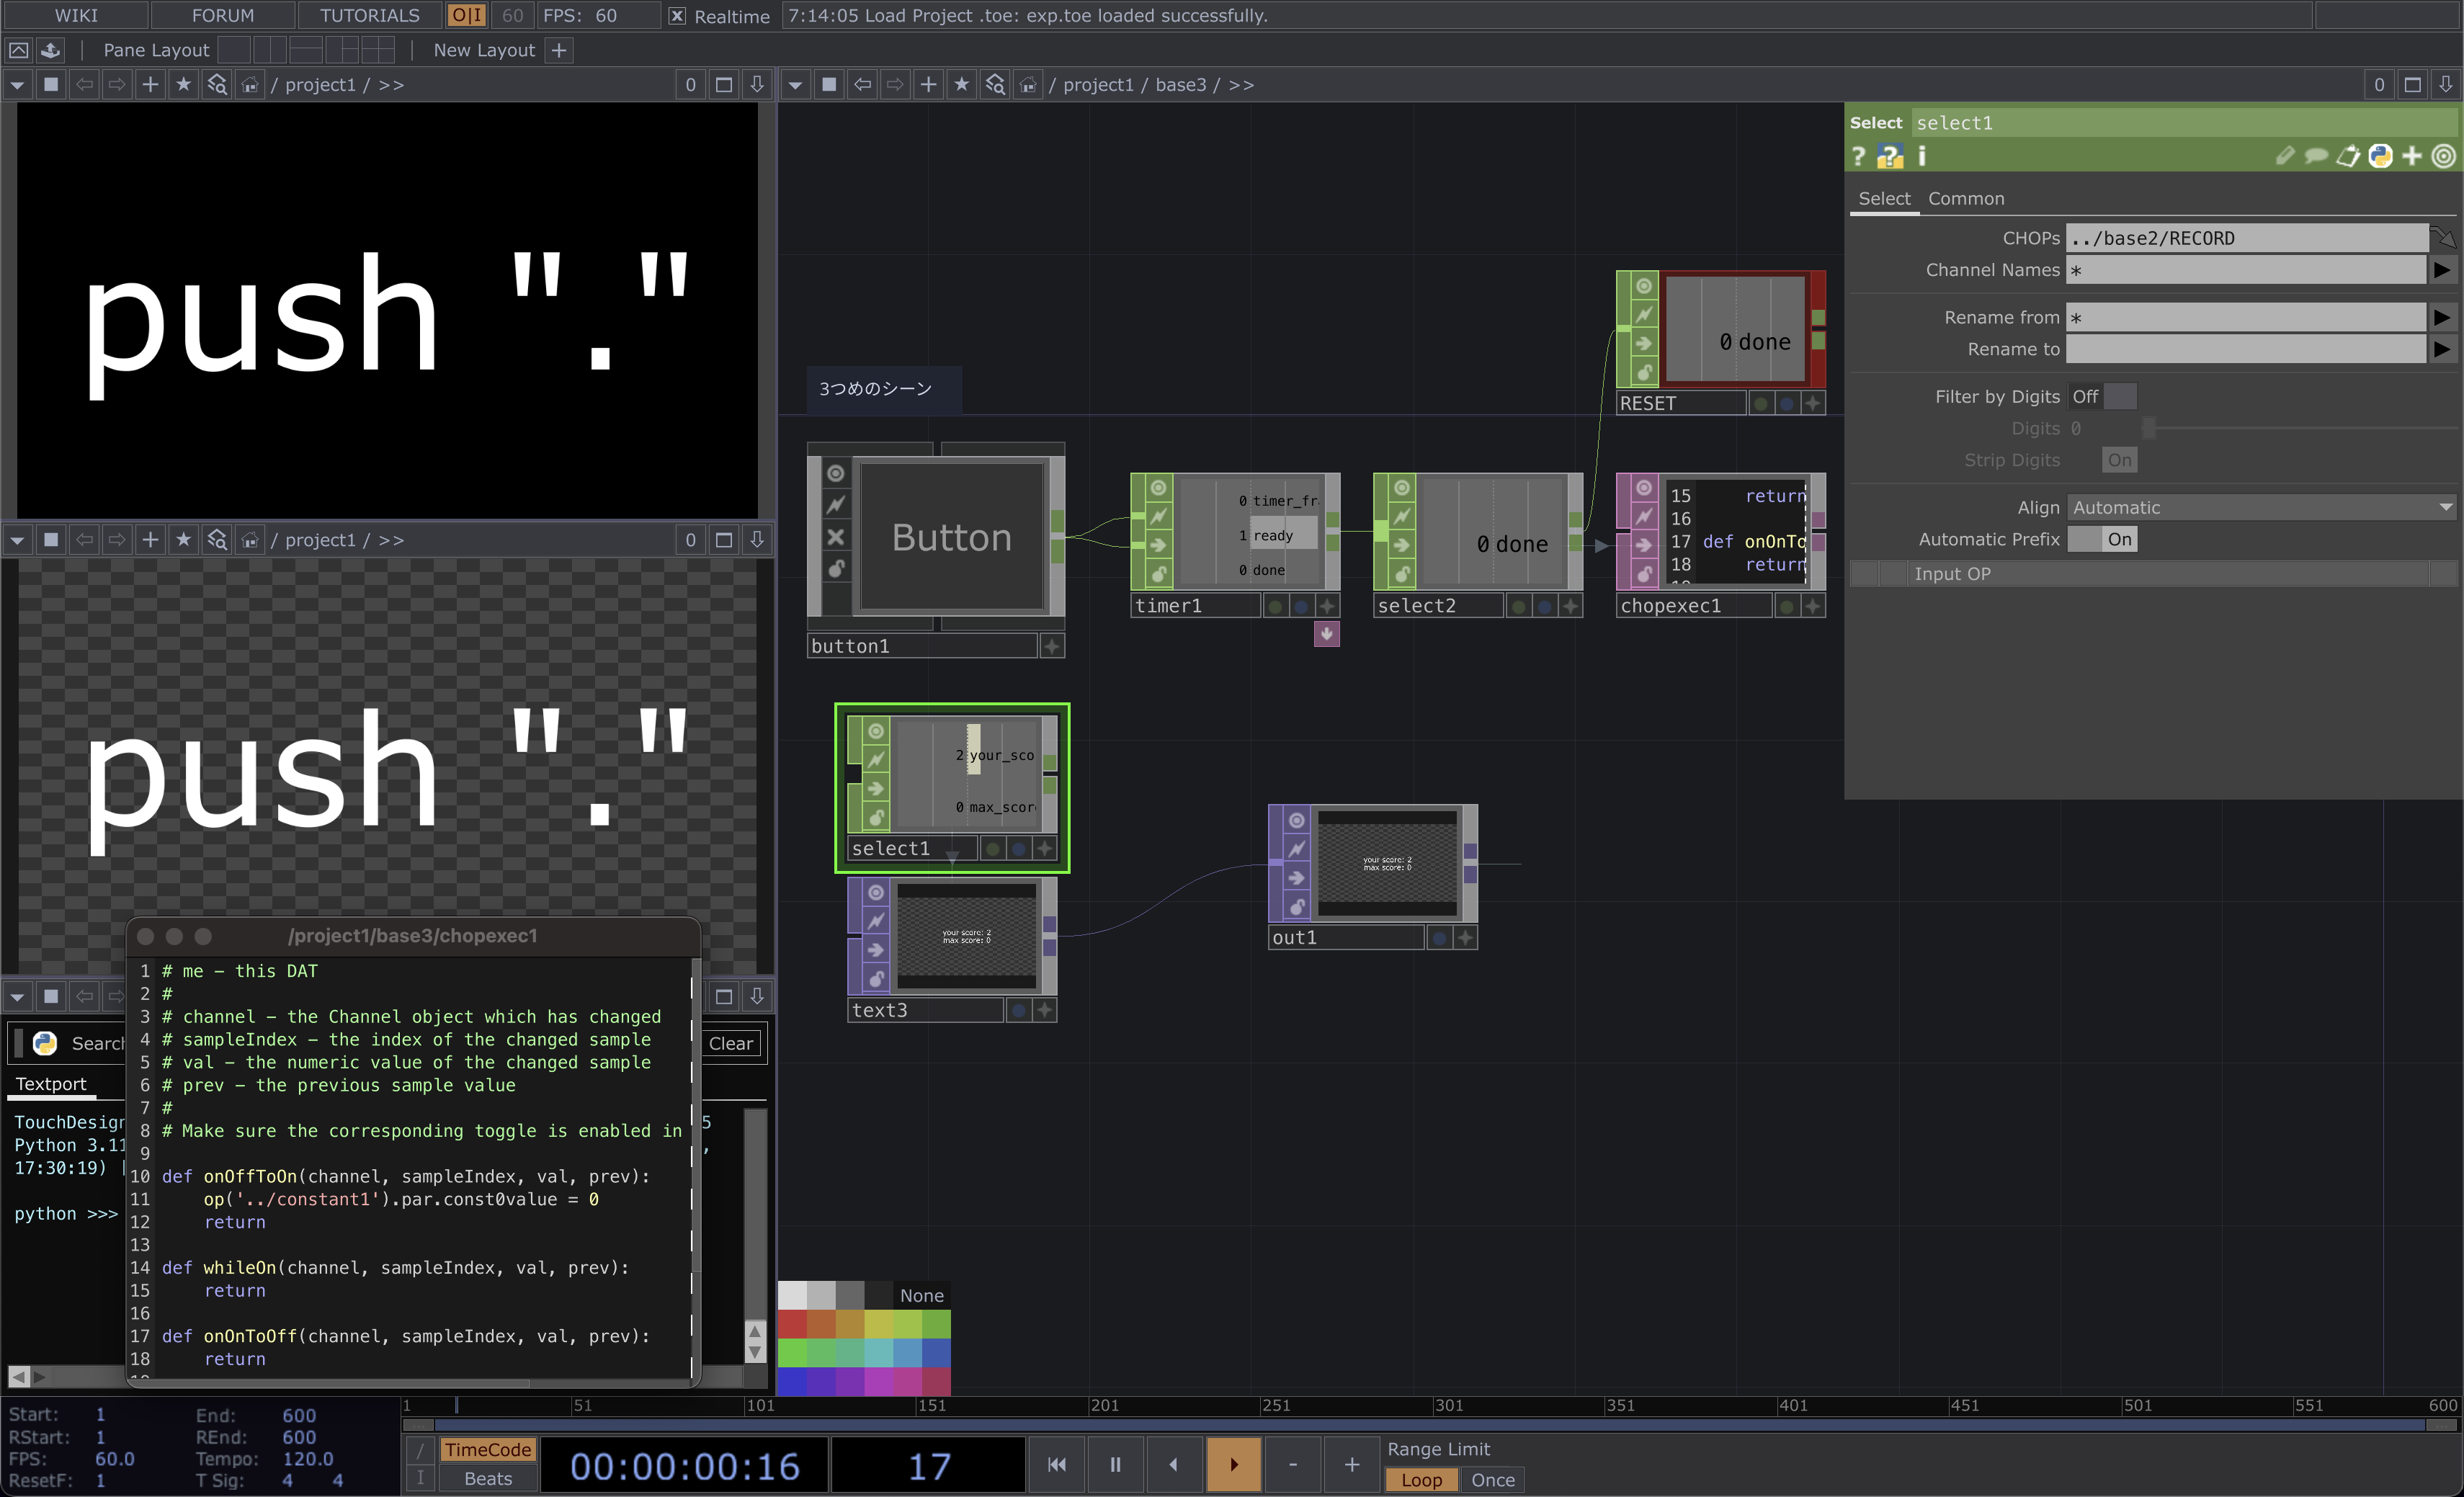
Task: Pause timeline playback
Action: [1115, 1465]
